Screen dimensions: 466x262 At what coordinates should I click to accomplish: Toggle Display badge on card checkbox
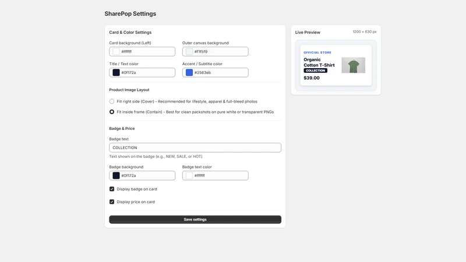[112, 189]
